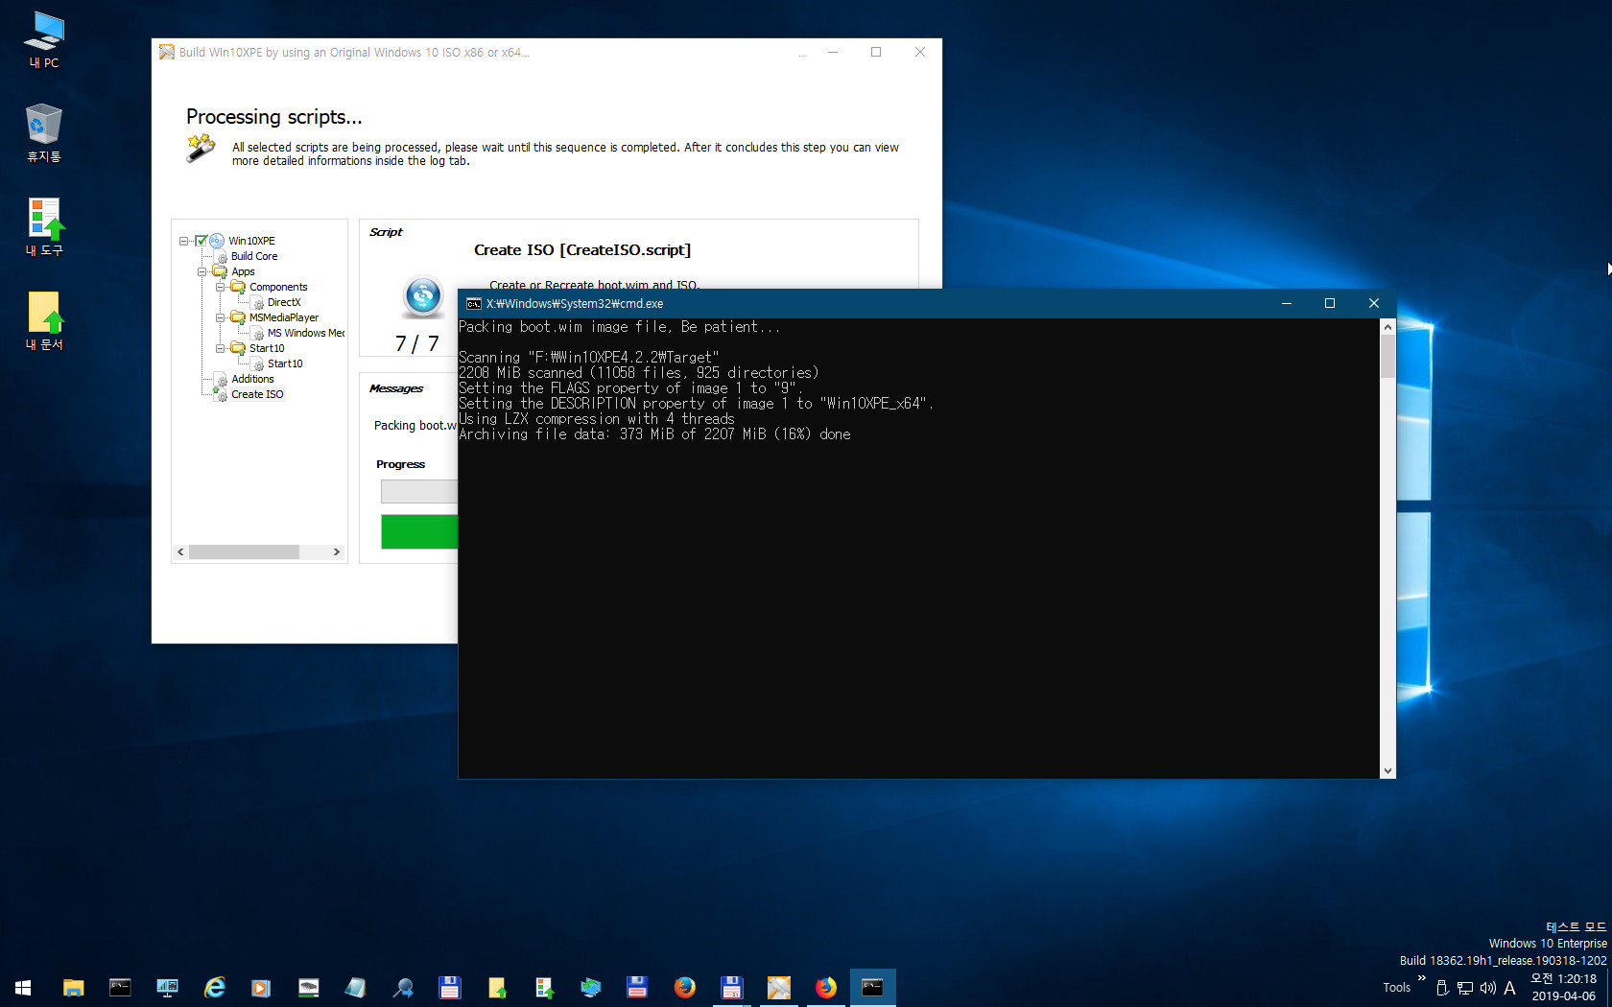
Task: Click the cmd window vertical scroll thumb
Action: tap(1387, 356)
